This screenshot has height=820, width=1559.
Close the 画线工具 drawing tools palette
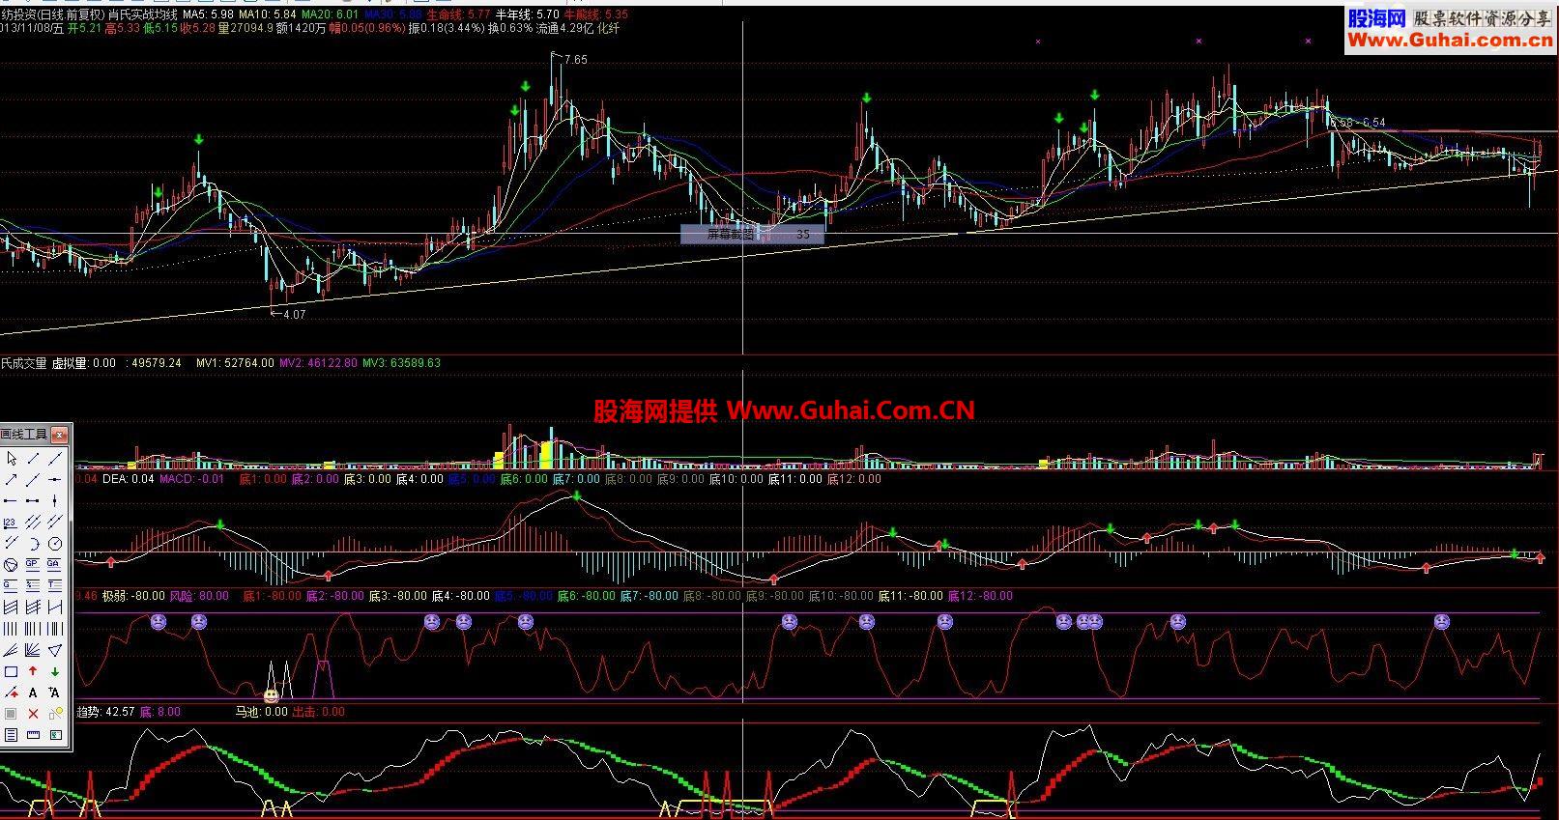tap(60, 435)
